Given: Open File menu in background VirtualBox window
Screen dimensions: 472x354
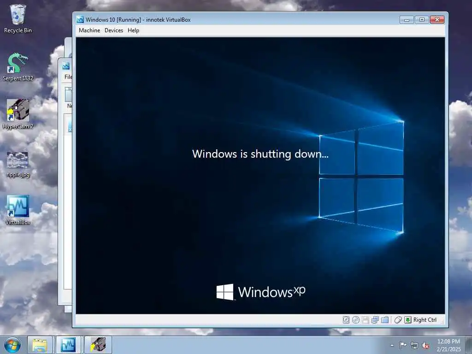Looking at the screenshot, I should pos(68,77).
